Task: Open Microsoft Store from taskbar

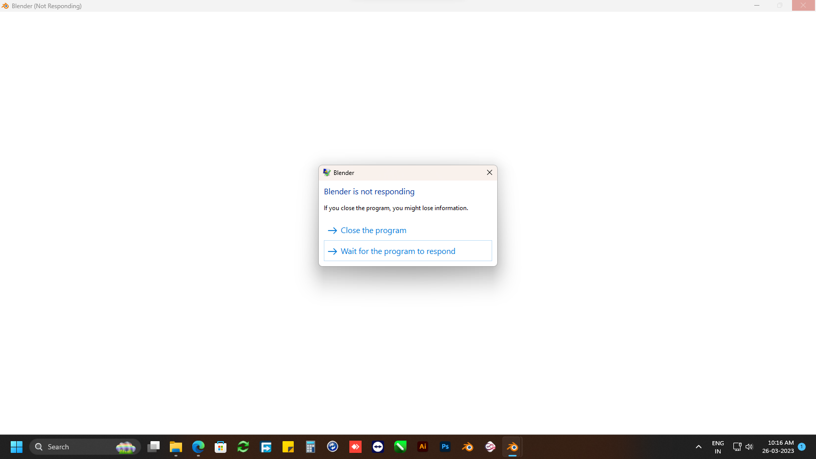Action: click(221, 447)
